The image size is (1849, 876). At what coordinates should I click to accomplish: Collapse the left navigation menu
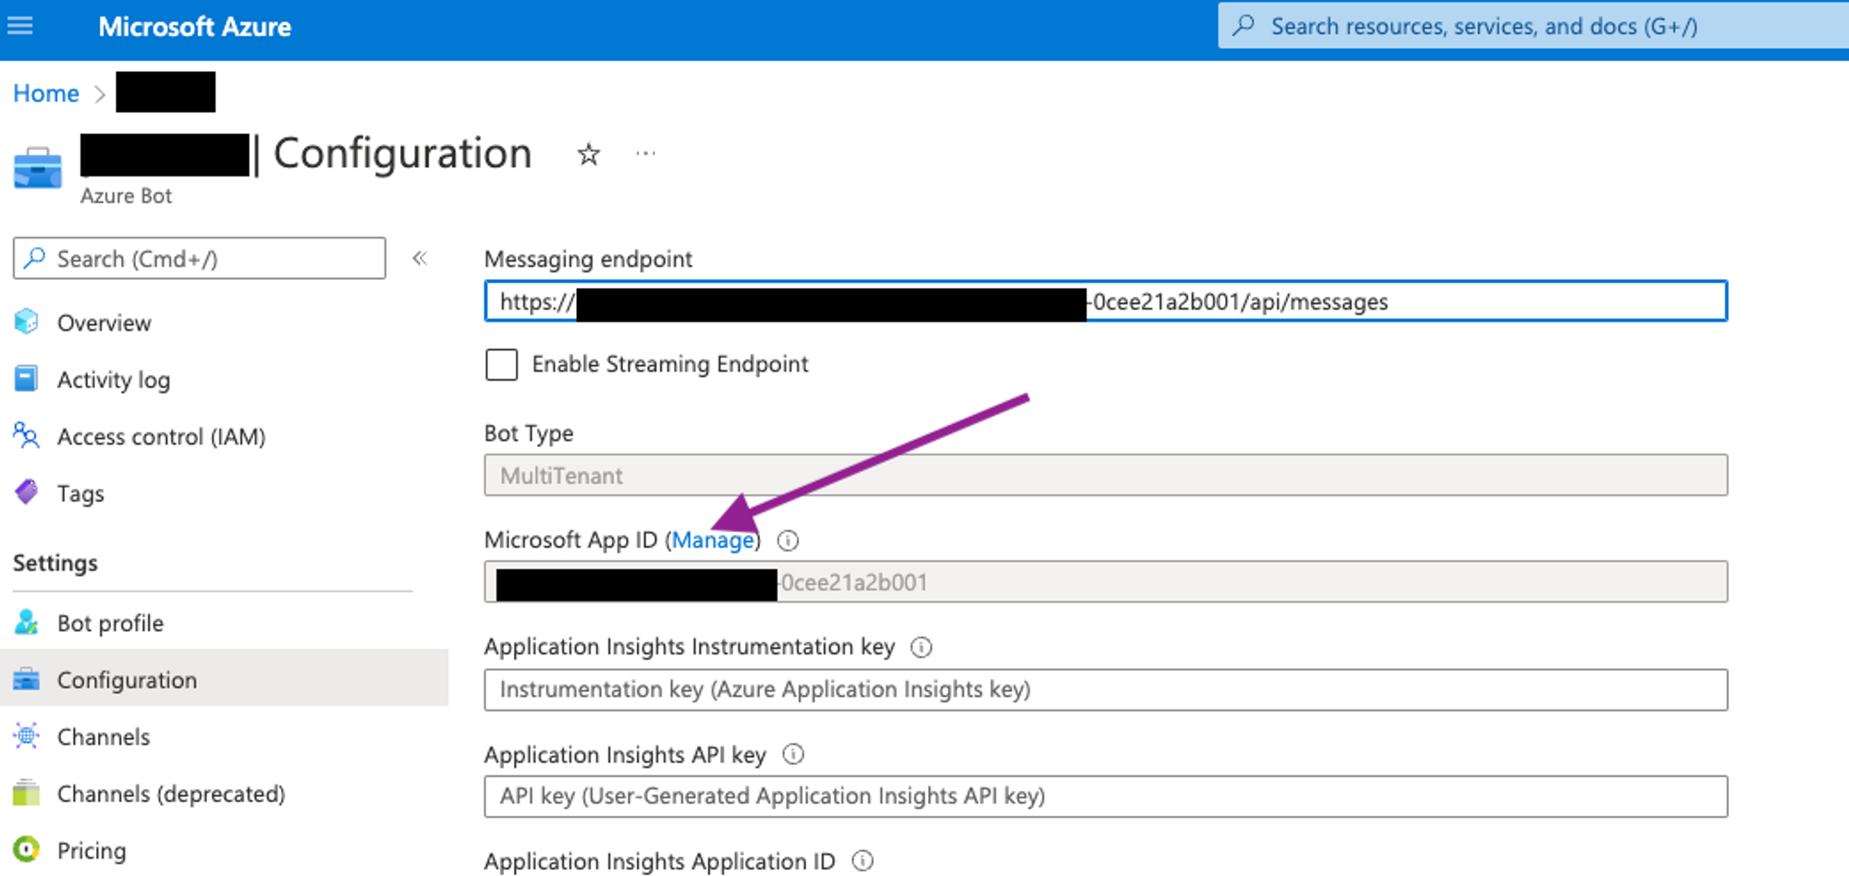[x=420, y=258]
